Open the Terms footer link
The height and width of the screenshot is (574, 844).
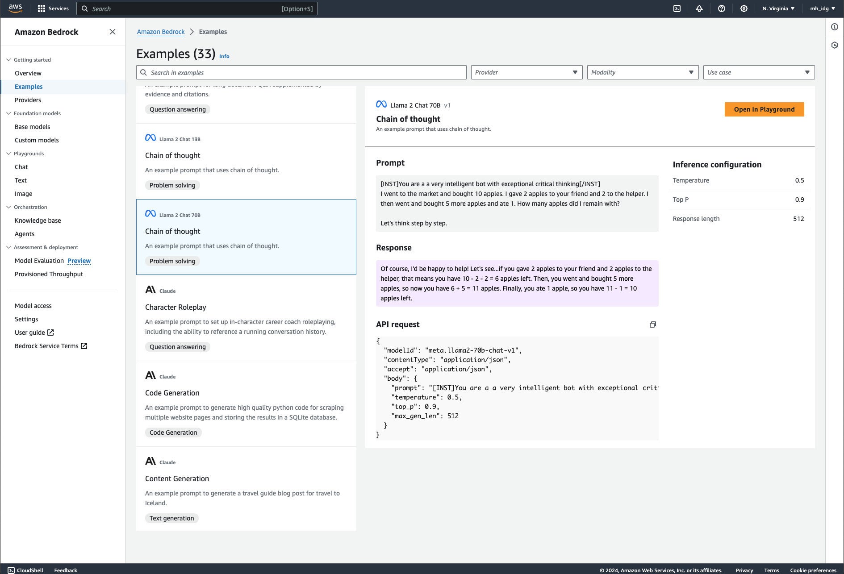tap(772, 570)
